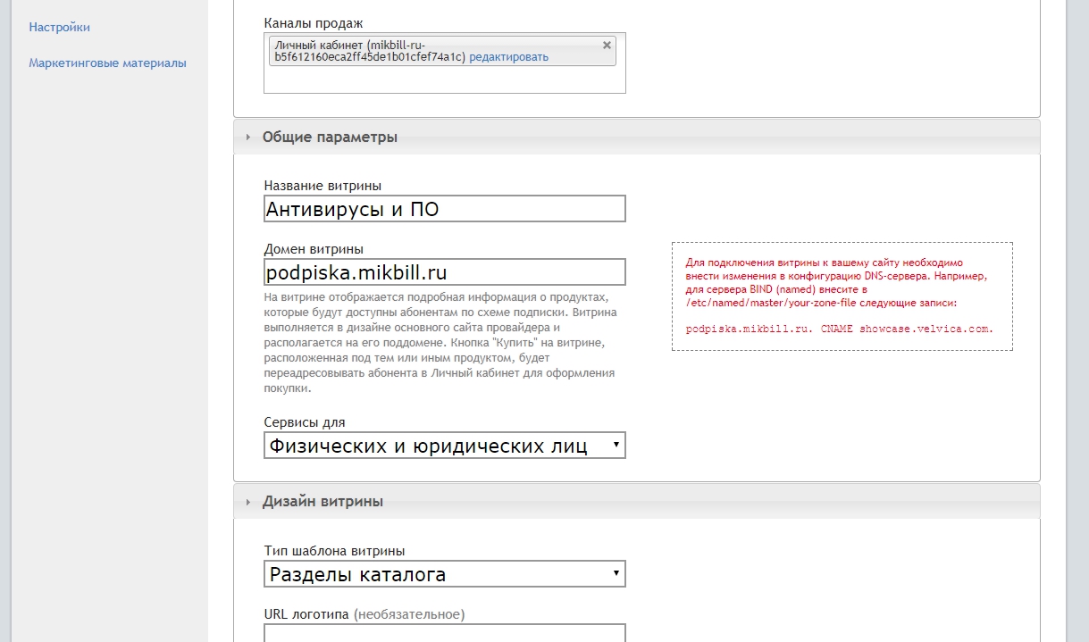Viewport: 1089px width, 642px height.
Task: Focus the URL логотипа input field
Action: [x=444, y=632]
